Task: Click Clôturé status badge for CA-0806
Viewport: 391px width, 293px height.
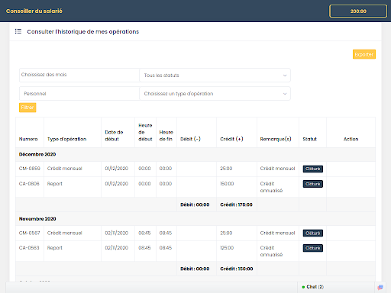Action: click(313, 184)
